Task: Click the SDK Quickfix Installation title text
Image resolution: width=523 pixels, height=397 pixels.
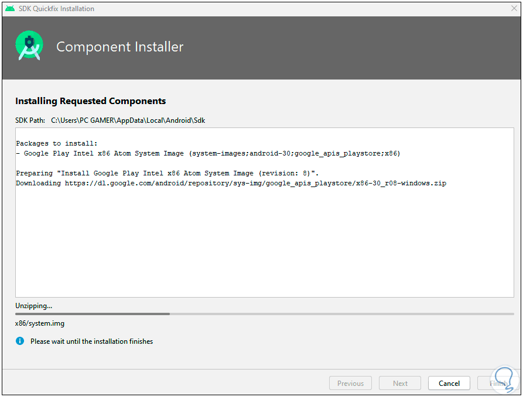Action: click(x=56, y=9)
